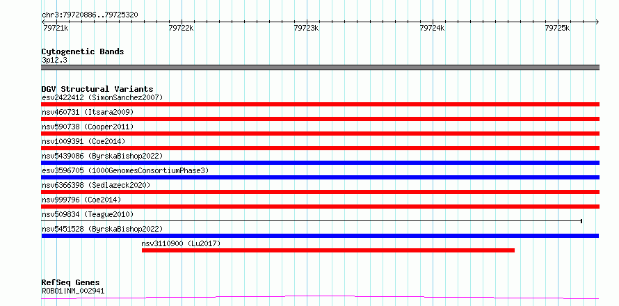
Task: Click the ruler's right arrowhead
Action: point(597,22)
